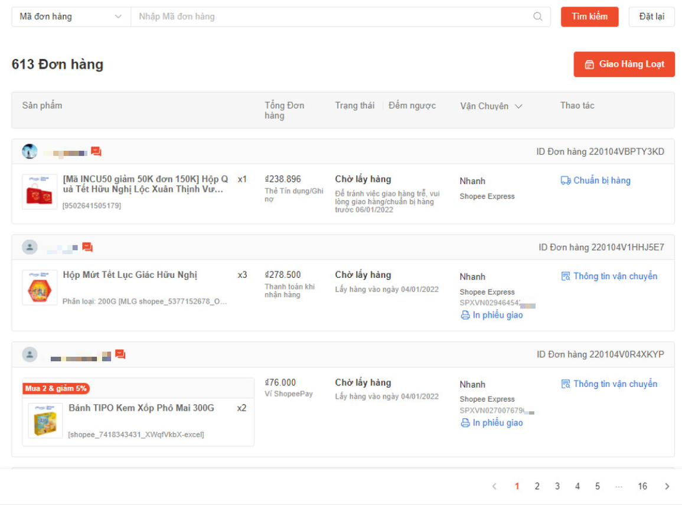Click buyer avatar of order 220104VBPTY3KD

click(x=30, y=151)
